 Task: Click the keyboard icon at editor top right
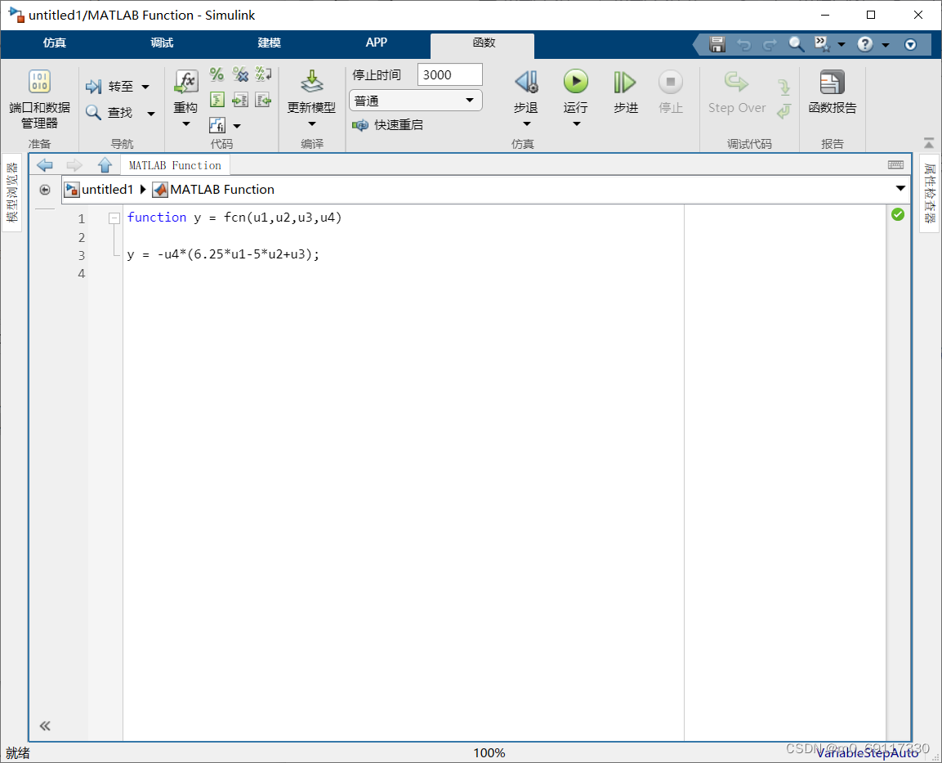[x=895, y=164]
